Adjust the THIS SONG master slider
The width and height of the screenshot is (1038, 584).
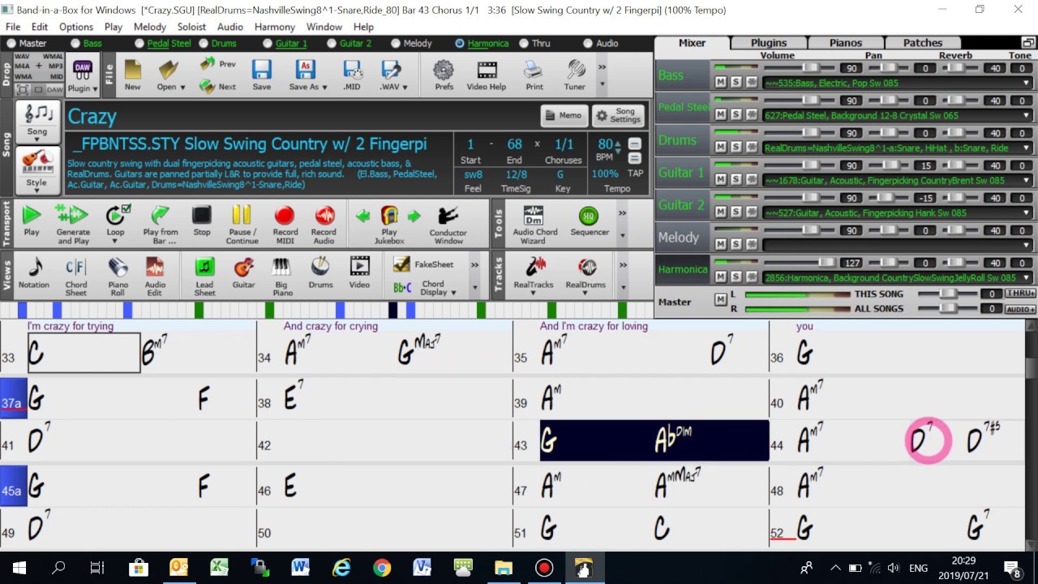click(x=950, y=294)
